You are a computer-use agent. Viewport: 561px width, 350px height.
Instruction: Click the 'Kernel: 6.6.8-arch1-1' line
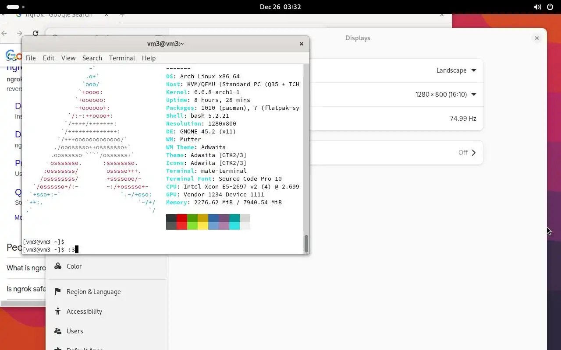pyautogui.click(x=203, y=92)
